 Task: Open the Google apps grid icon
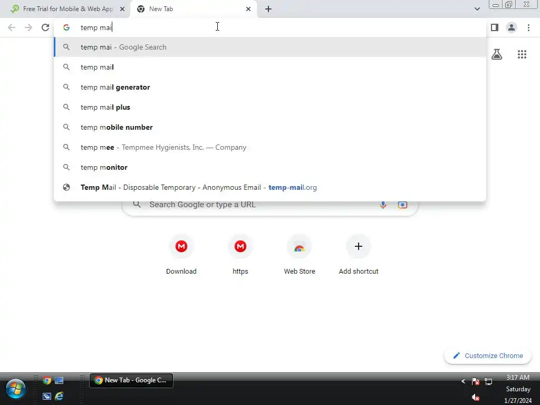tap(522, 54)
